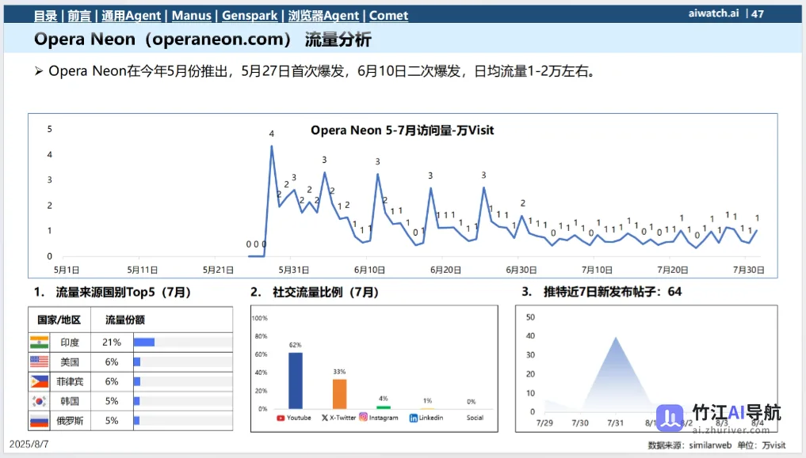The width and height of the screenshot is (806, 458).
Task: Click the aiwatch.ai header text
Action: (713, 13)
